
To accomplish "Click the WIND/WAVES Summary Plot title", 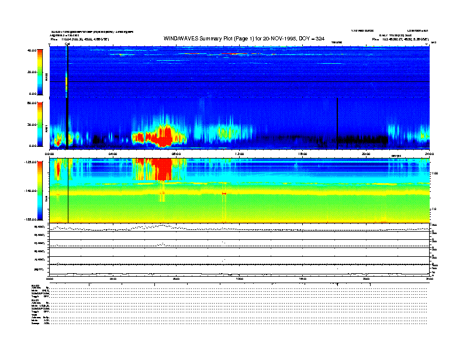I will 244,39.
